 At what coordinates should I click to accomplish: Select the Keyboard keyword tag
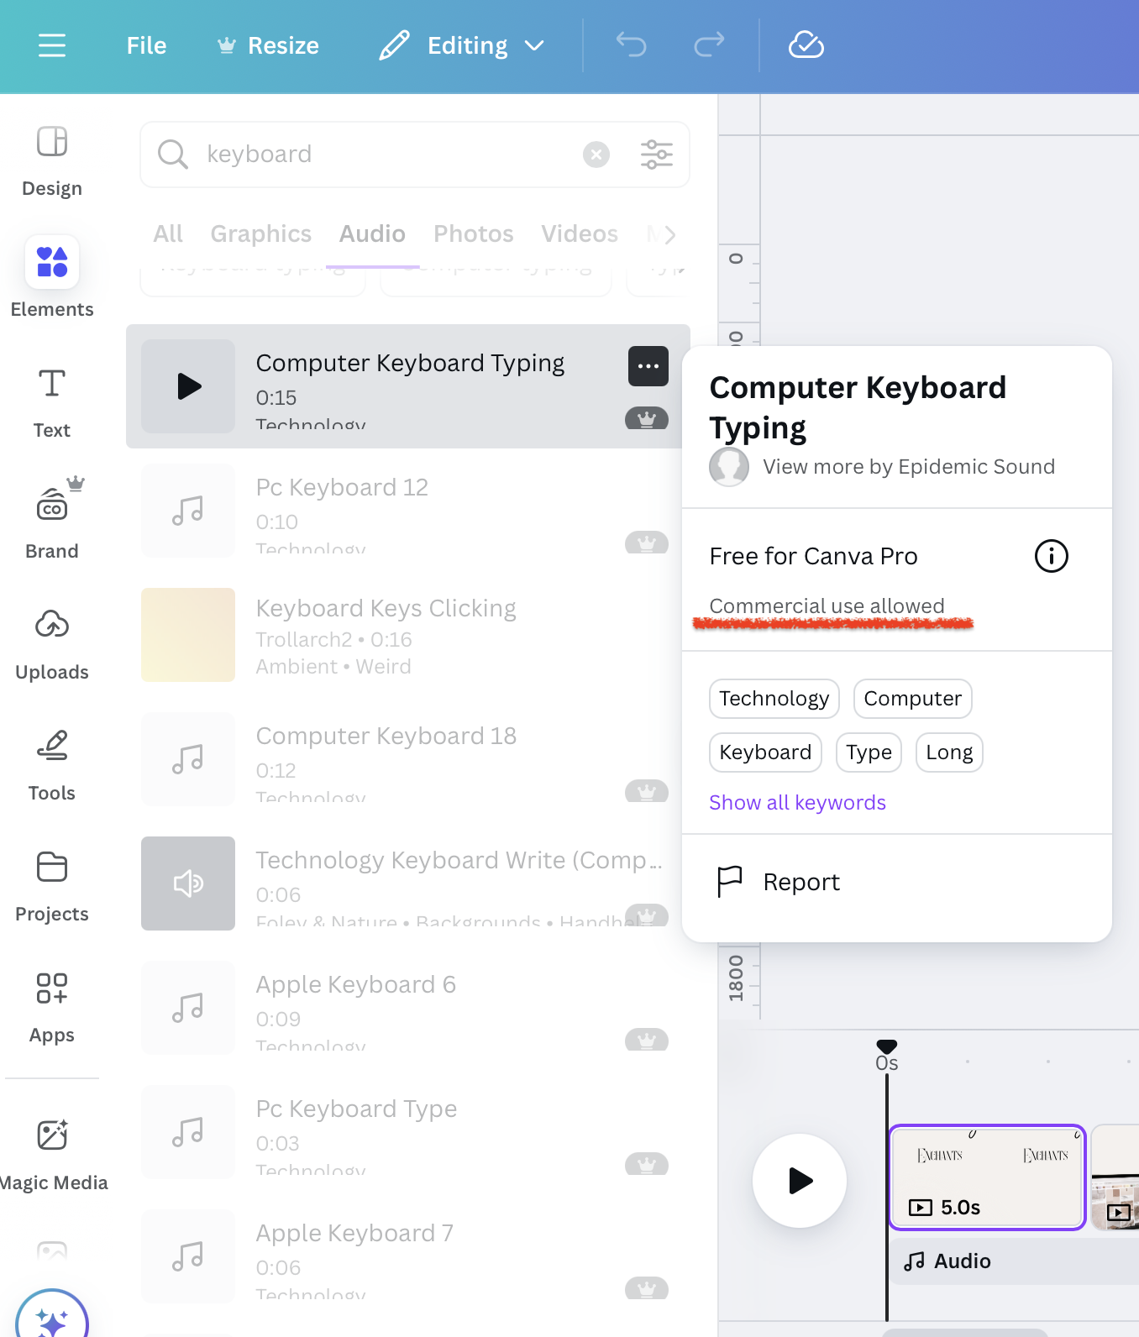[x=765, y=752]
